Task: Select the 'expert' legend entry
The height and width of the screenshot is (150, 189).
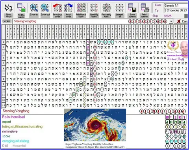Action: pos(7,122)
